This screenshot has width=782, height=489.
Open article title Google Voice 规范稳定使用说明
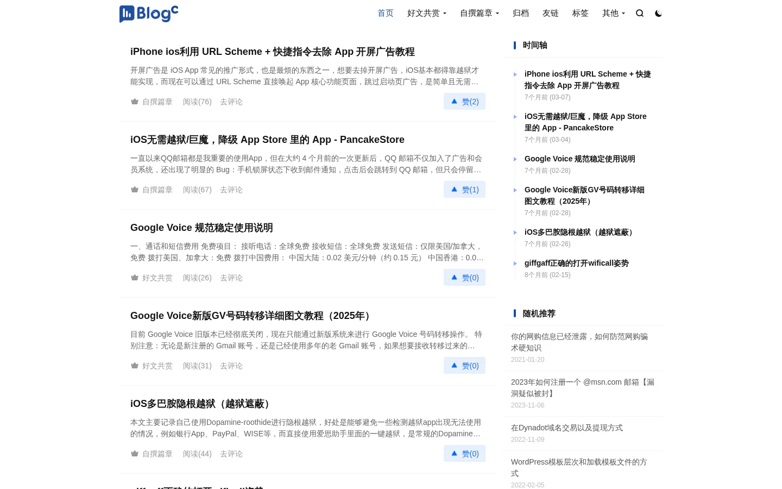201,228
